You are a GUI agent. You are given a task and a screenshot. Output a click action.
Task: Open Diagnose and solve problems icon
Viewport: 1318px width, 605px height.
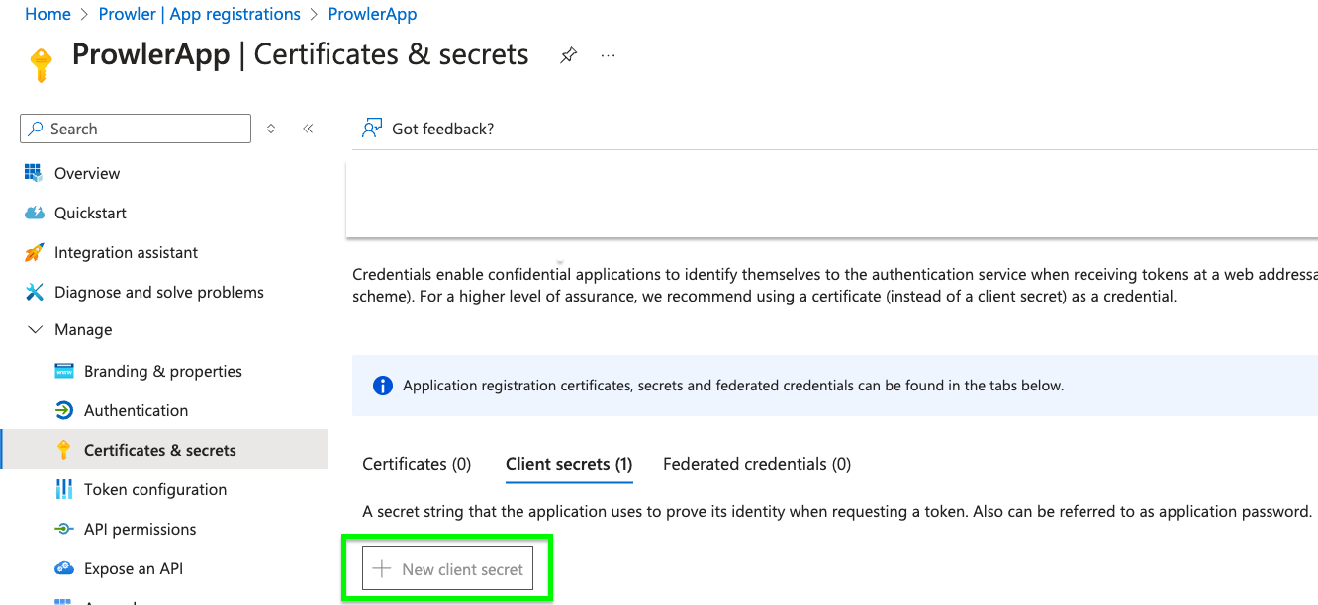34,292
